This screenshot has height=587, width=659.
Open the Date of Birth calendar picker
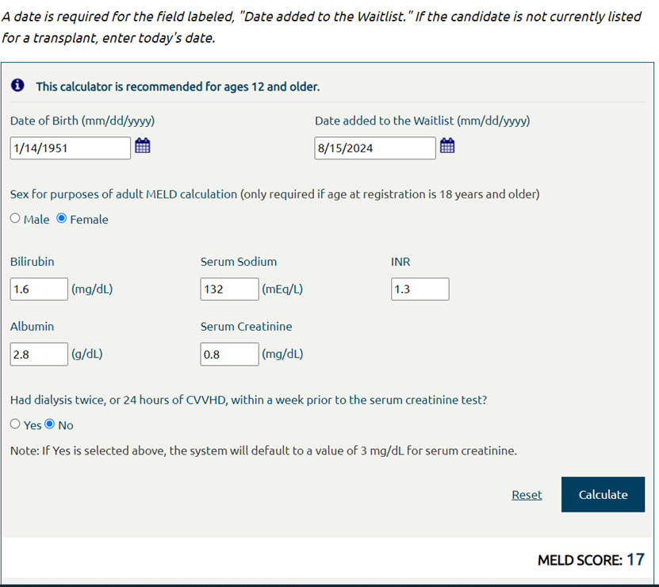point(143,146)
